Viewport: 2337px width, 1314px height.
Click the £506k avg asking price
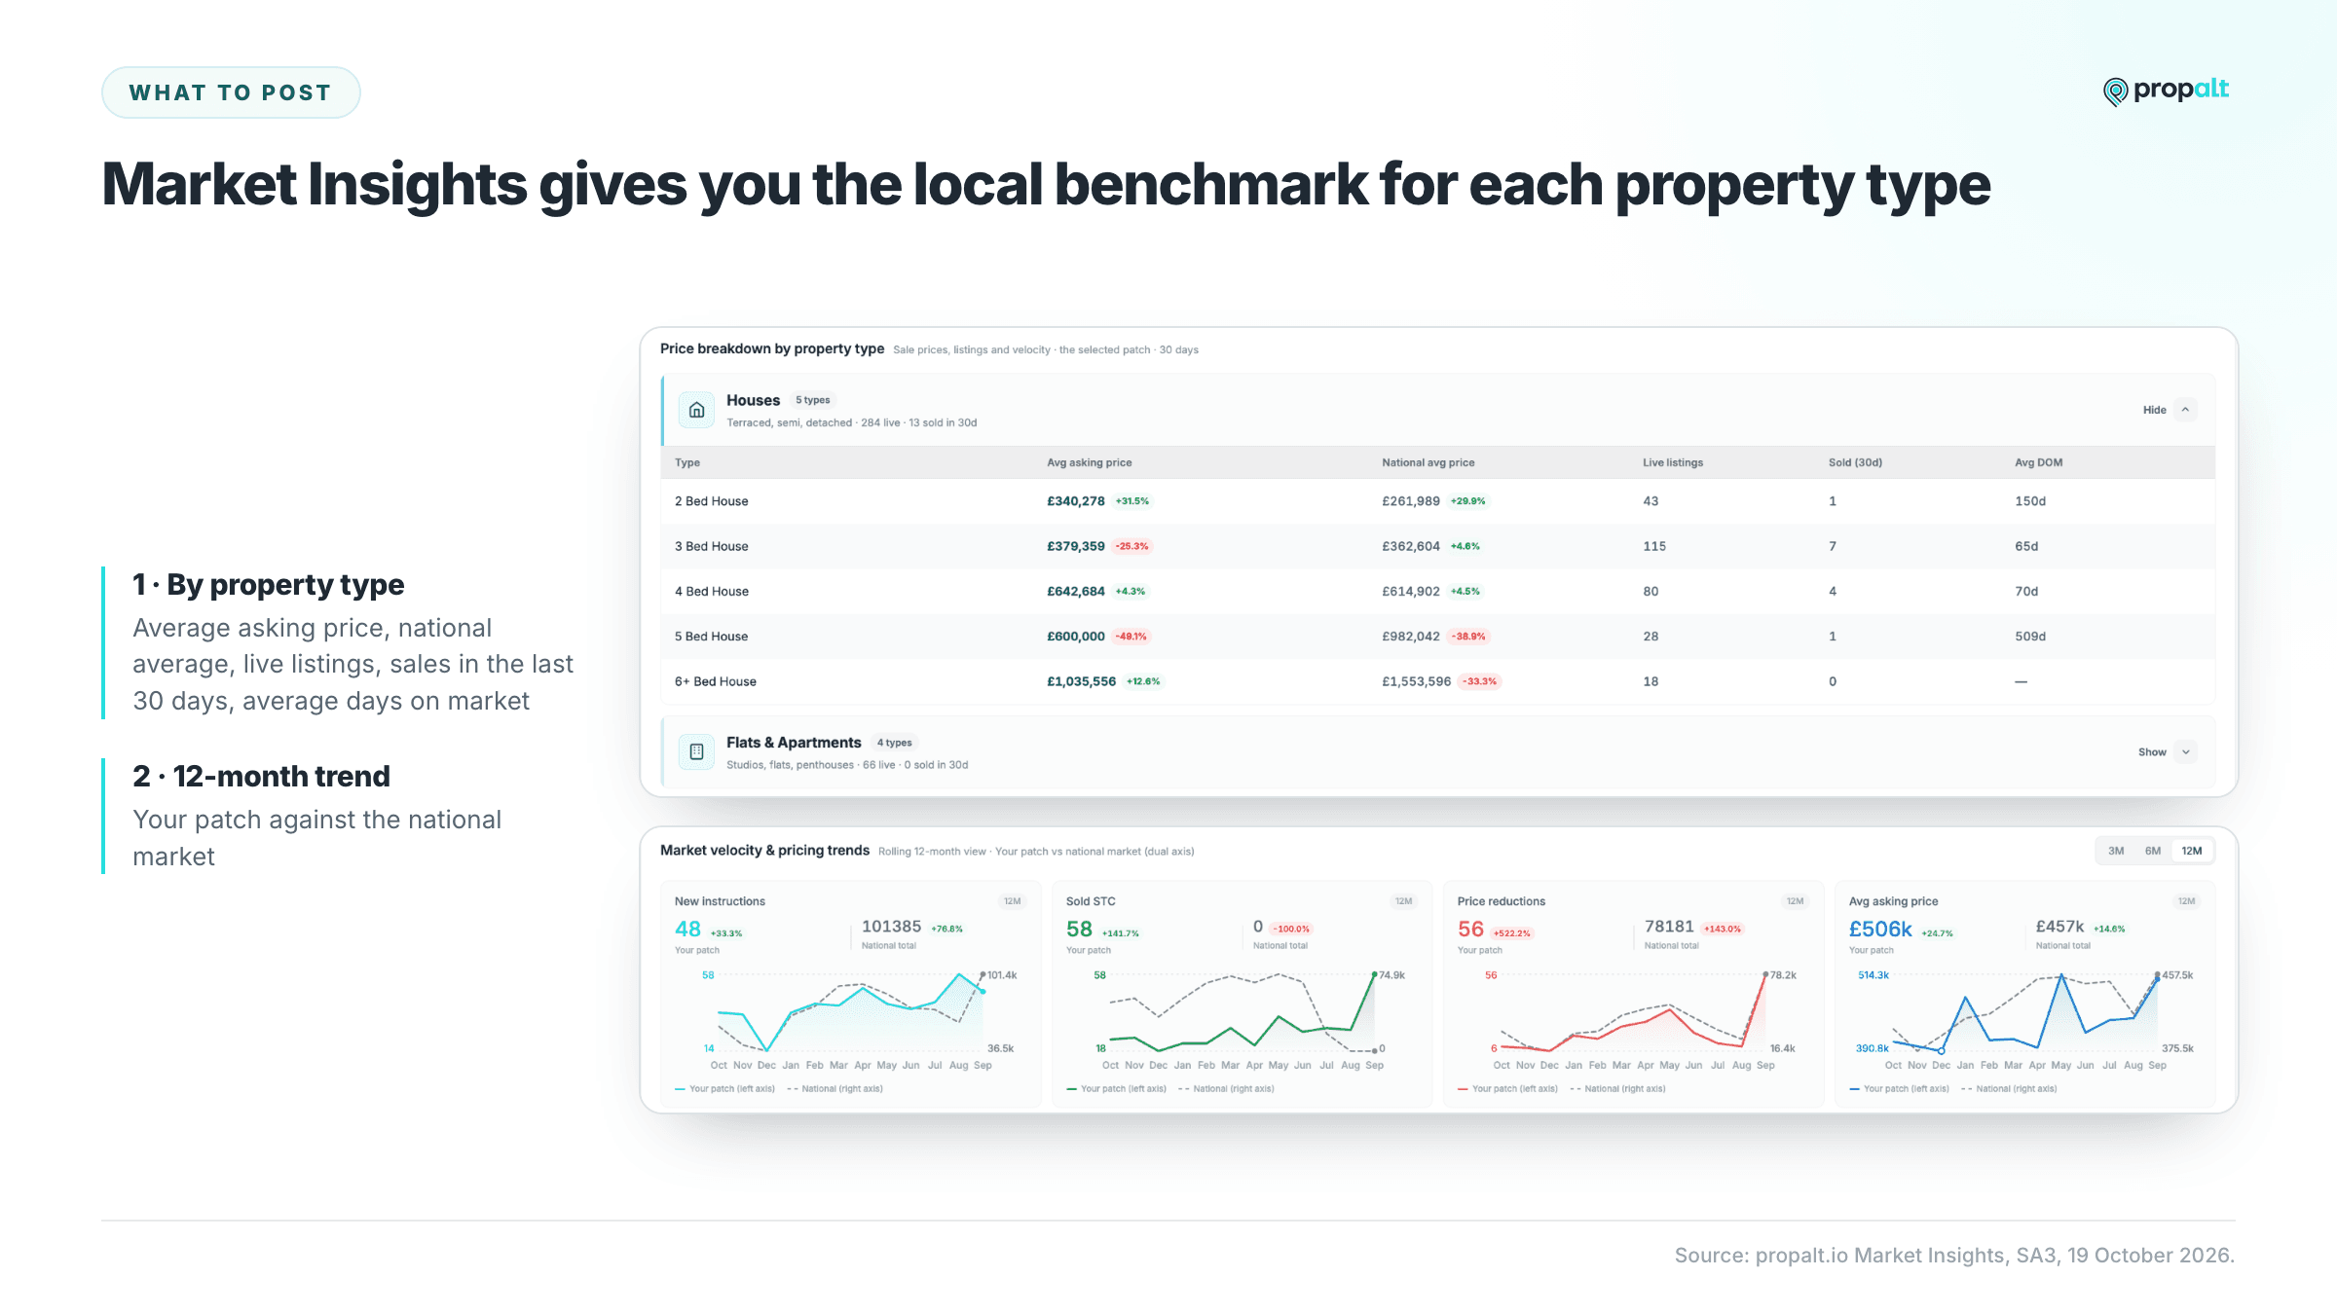[1880, 930]
